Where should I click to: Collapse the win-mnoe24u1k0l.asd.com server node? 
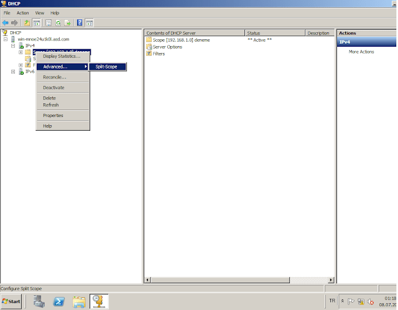click(x=6, y=39)
